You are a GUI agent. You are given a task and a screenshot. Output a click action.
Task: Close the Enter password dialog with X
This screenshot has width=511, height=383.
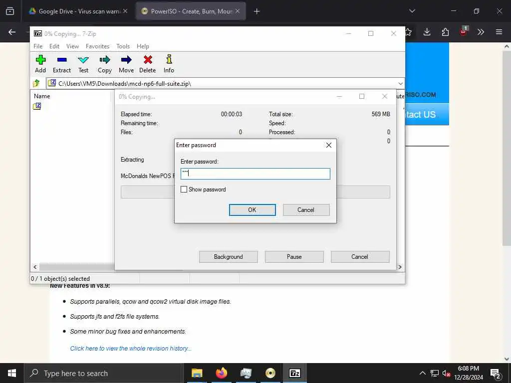point(328,145)
